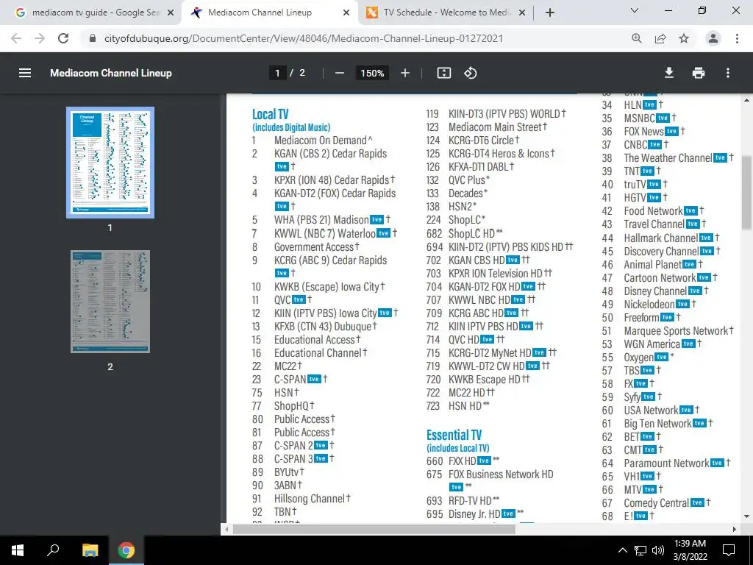Open the notification center icon
The image size is (753, 565).
pyautogui.click(x=729, y=550)
